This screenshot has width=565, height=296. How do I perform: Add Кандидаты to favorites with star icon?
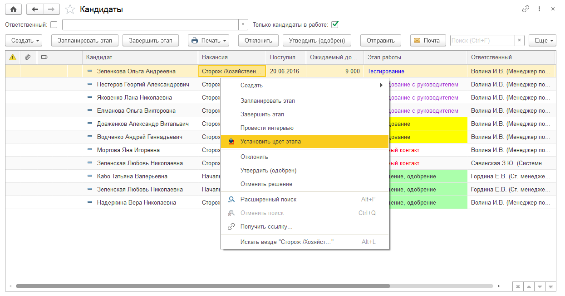pyautogui.click(x=70, y=10)
